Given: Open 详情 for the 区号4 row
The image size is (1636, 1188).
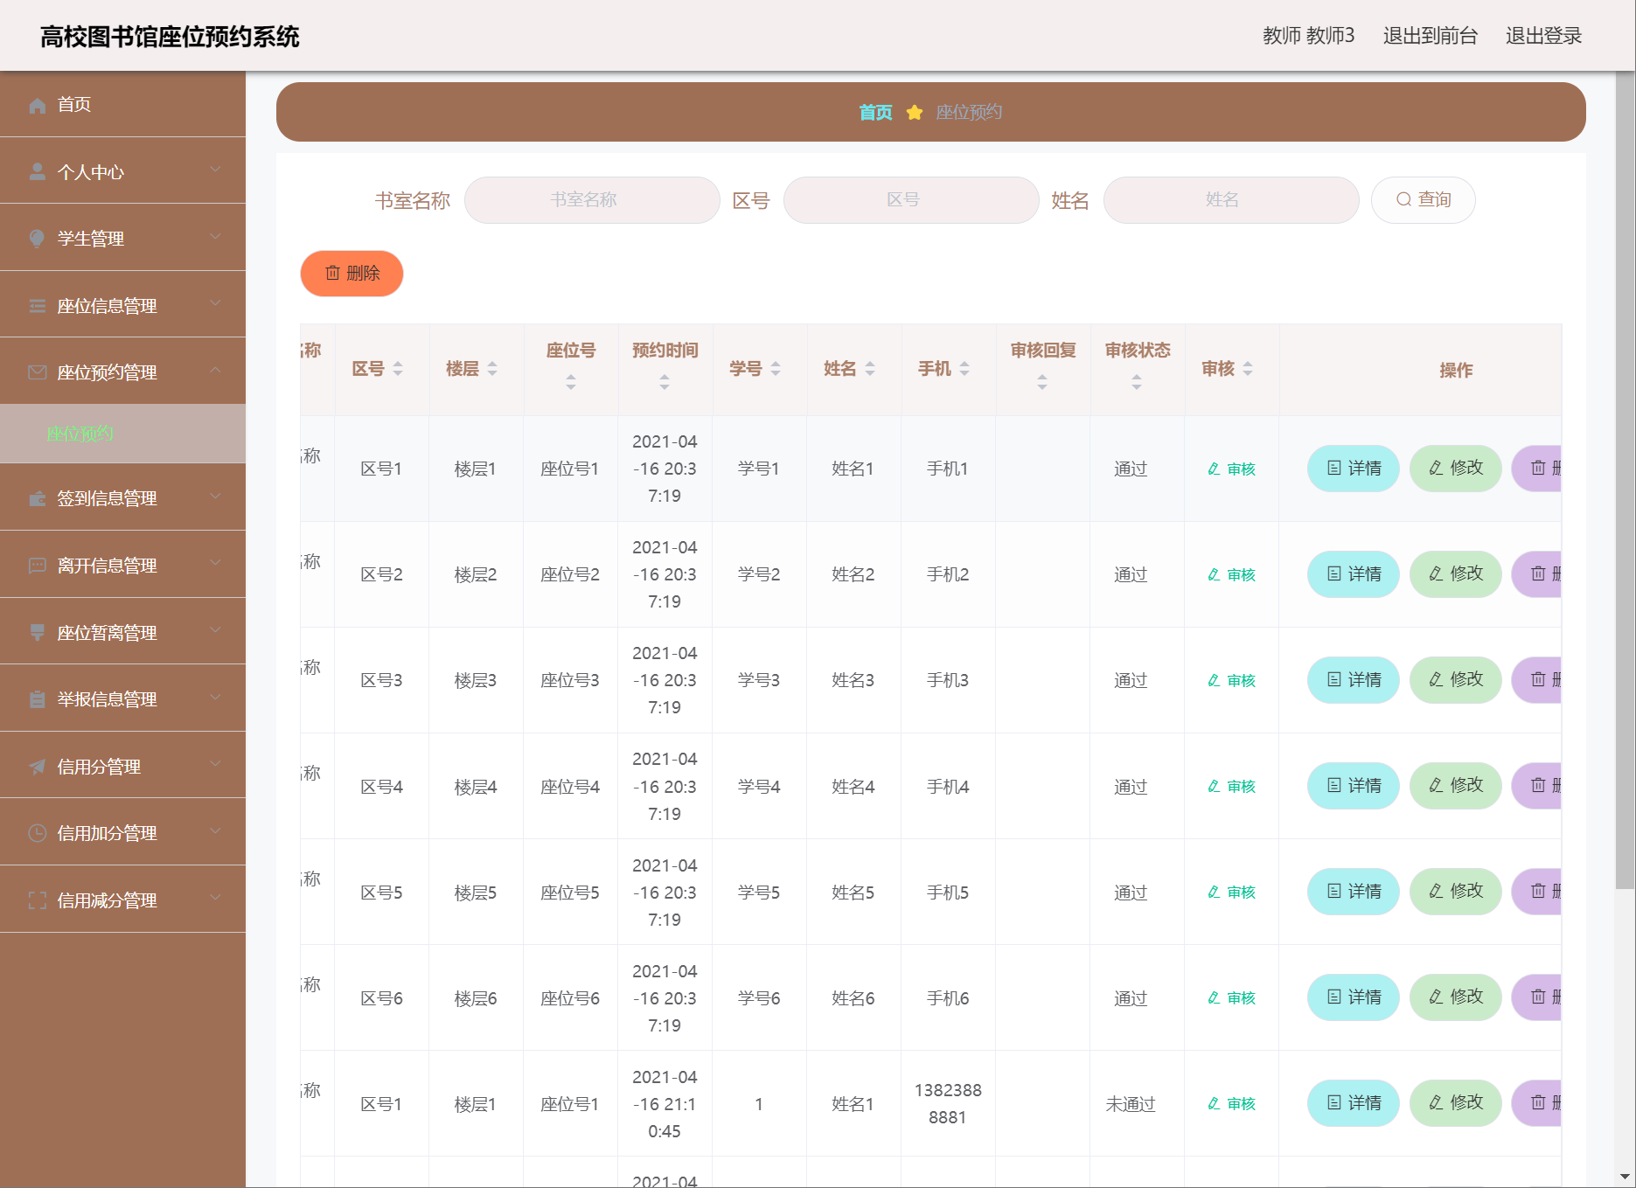Looking at the screenshot, I should click(1354, 786).
